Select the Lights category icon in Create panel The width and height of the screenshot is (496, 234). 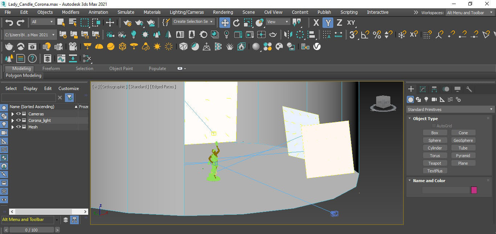(426, 99)
